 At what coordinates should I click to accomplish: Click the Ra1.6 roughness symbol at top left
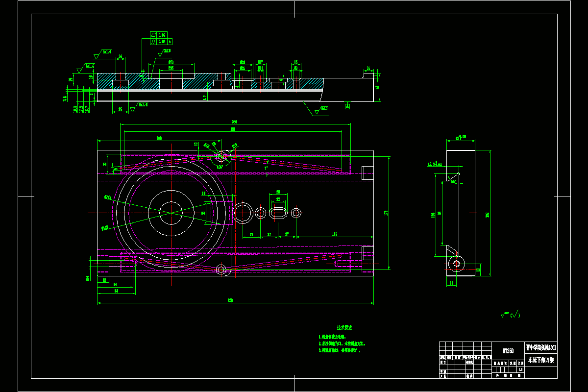coord(107,51)
